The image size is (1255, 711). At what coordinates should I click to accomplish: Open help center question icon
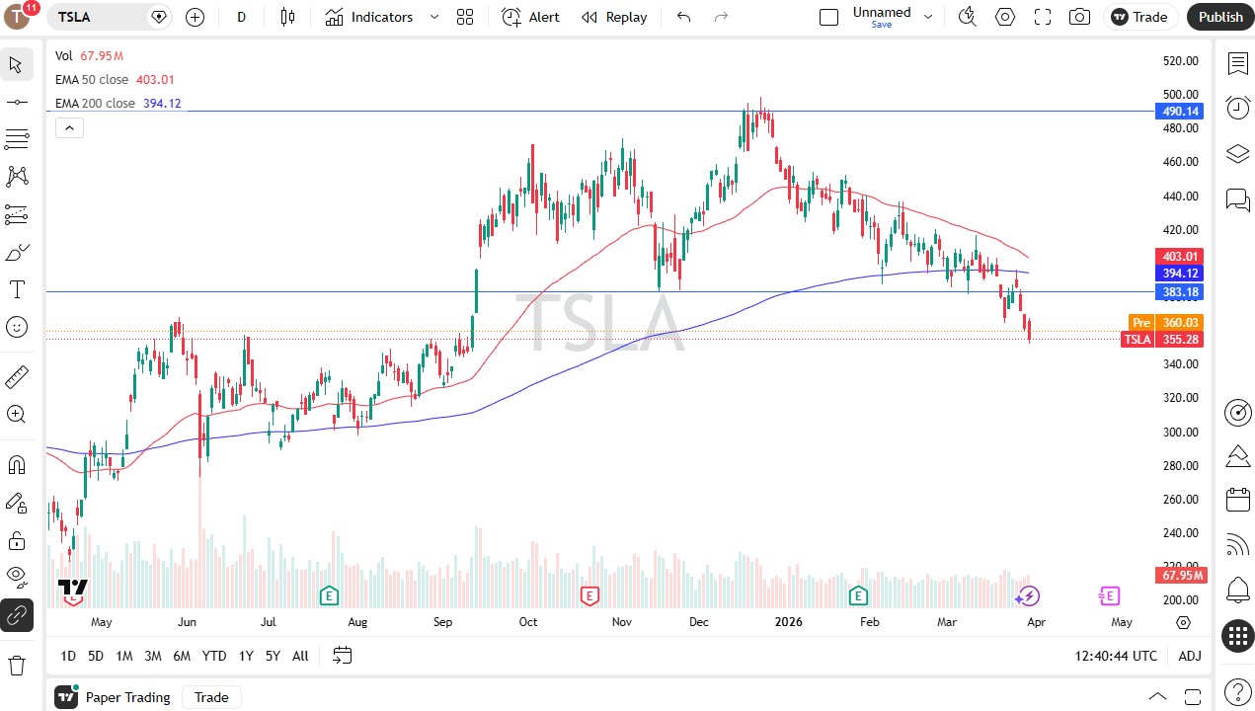pyautogui.click(x=1237, y=691)
